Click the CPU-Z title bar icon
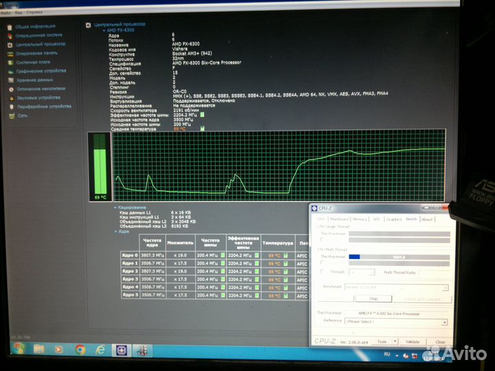 (314, 208)
